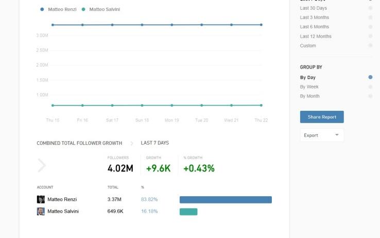This screenshot has height=238, width=380.
Task: Click the 649.6K total for Salvini
Action: click(115, 211)
